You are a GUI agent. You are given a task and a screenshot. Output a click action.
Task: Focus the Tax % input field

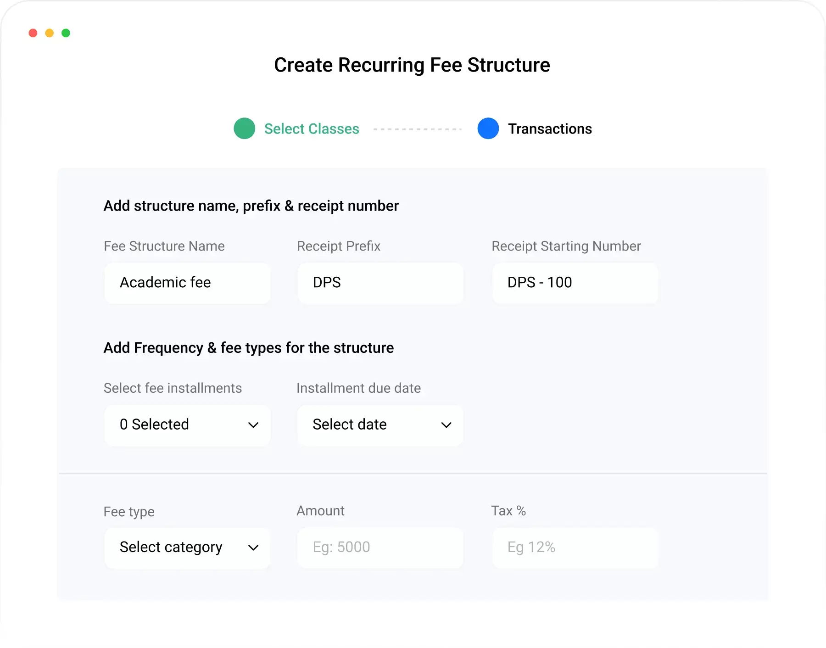coord(575,547)
